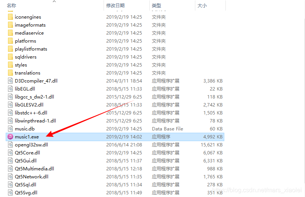
Task: Click the pink music1.exe application icon
Action: point(10,137)
